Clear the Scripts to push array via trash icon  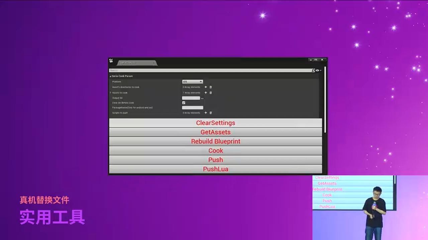coord(211,113)
